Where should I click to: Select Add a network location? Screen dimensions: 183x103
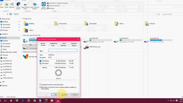35,6
